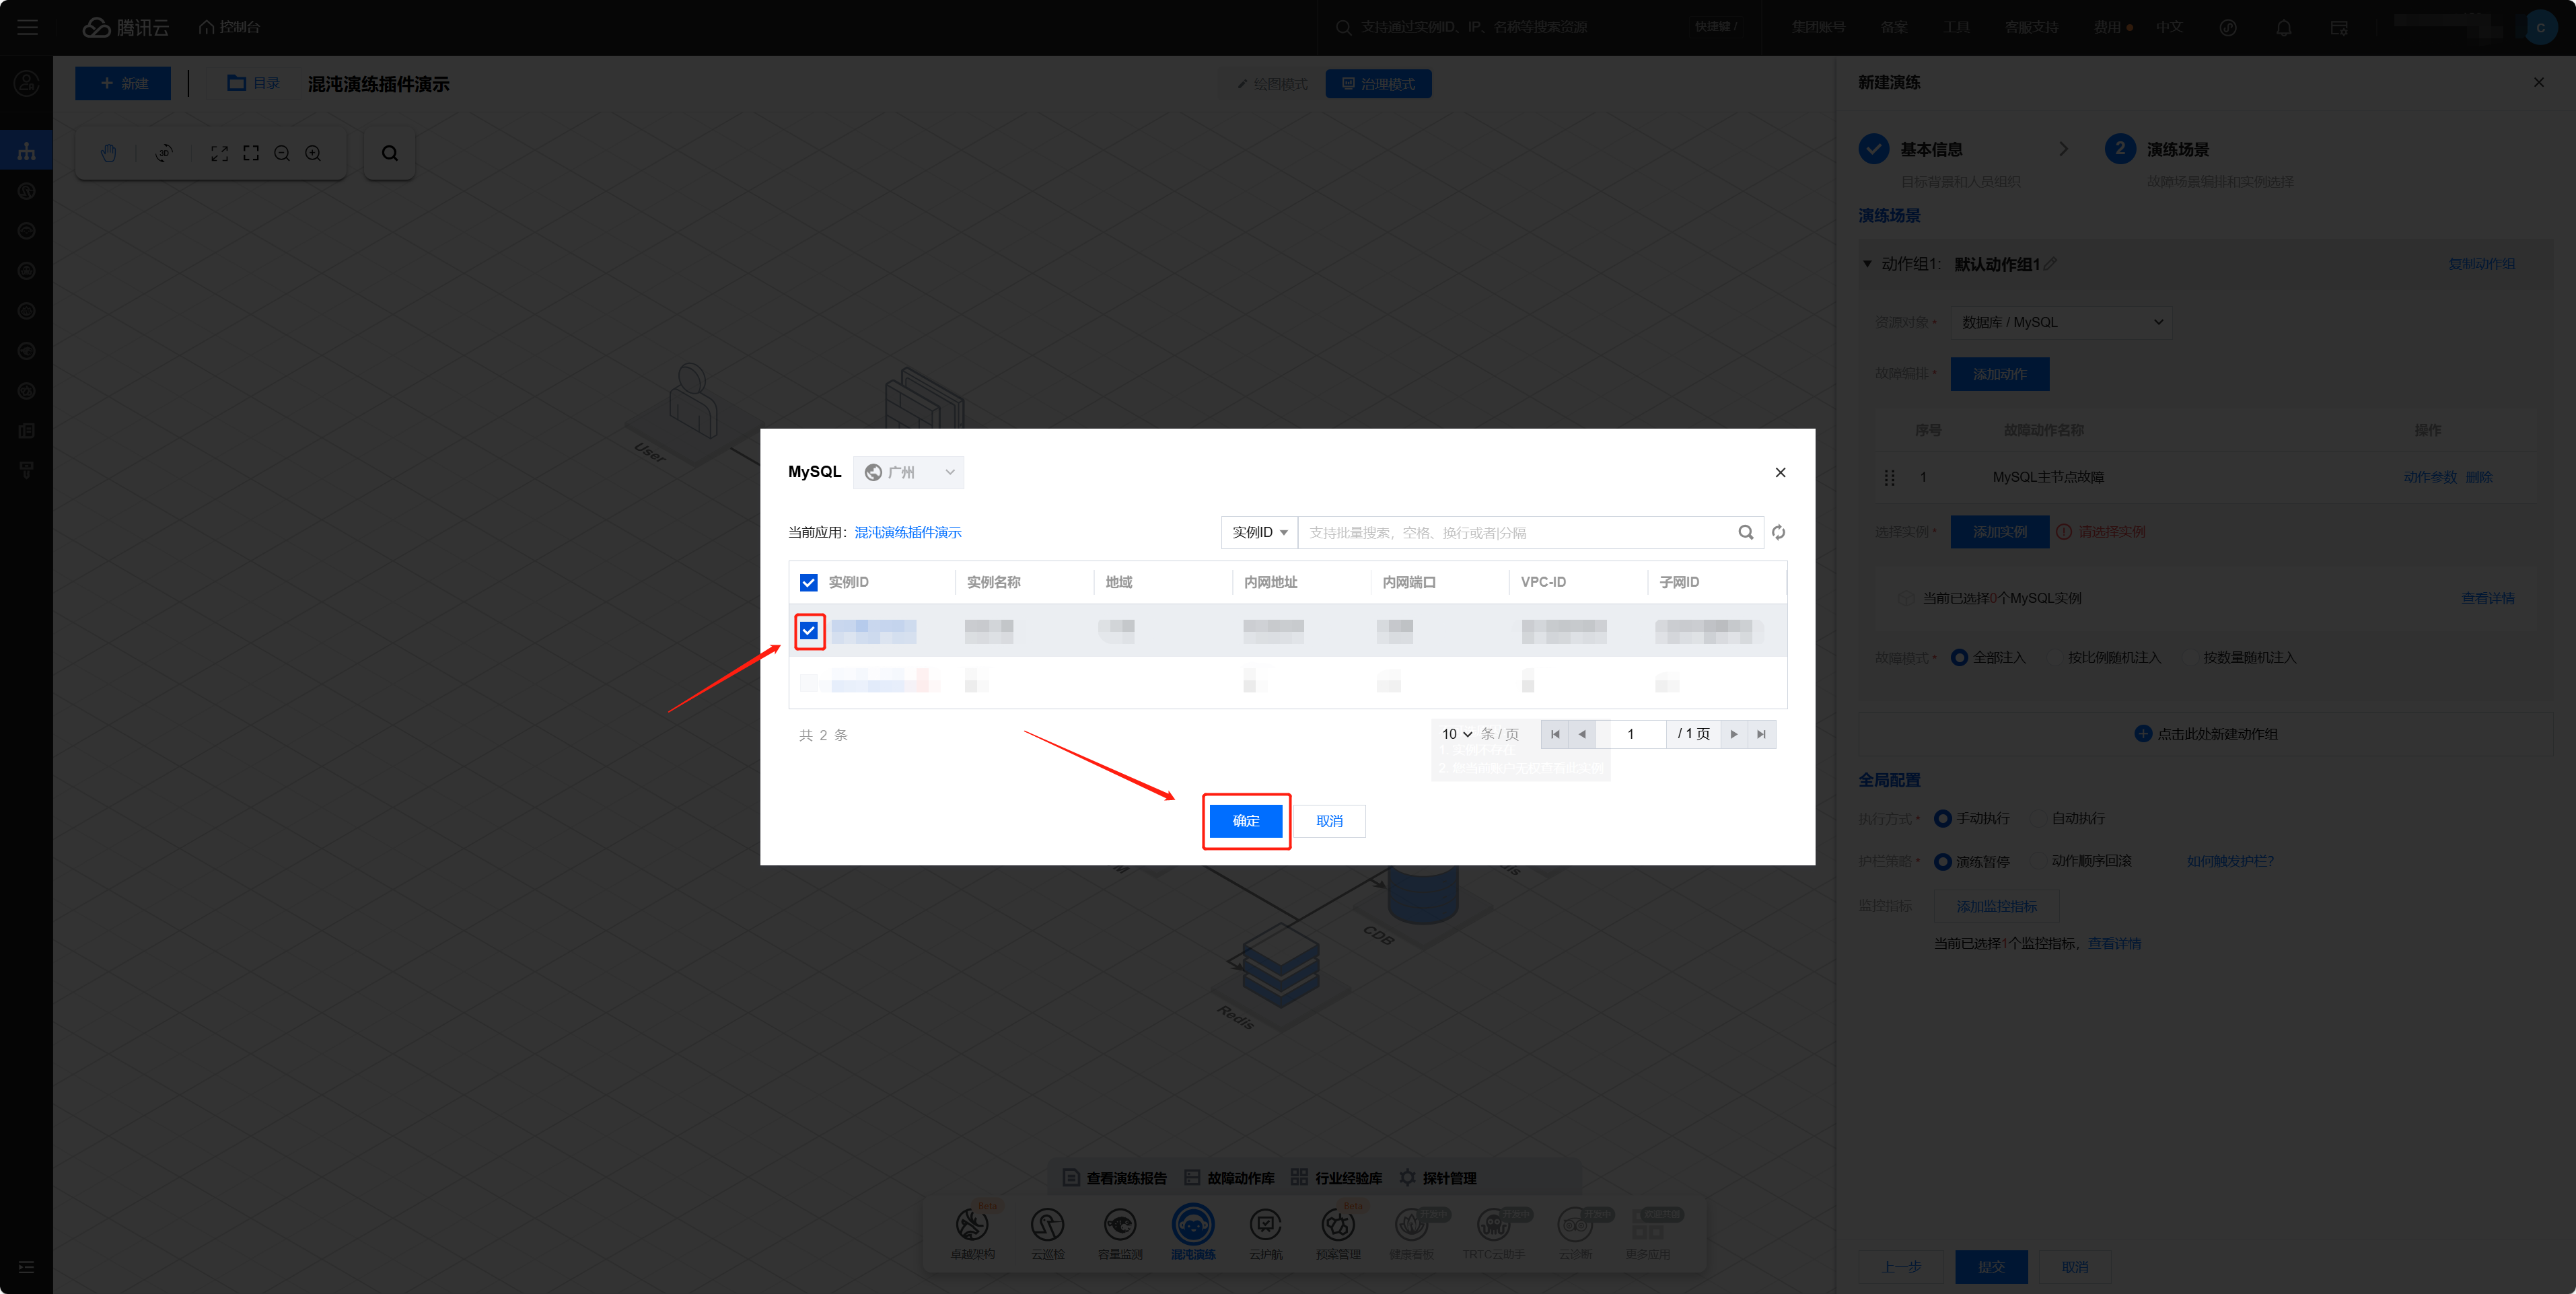Refresh the MySQL instance list
2576x1294 pixels.
coord(1778,532)
